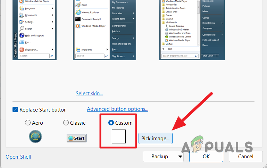Click the Paint icon in middle preview
Screen dimensions: 267x168
pyautogui.click(x=78, y=5)
